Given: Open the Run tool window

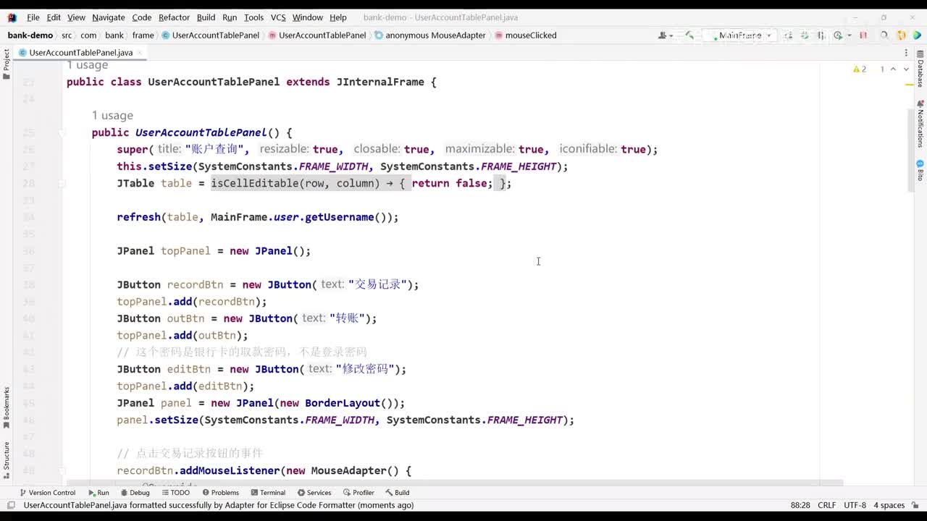Looking at the screenshot, I should (98, 493).
